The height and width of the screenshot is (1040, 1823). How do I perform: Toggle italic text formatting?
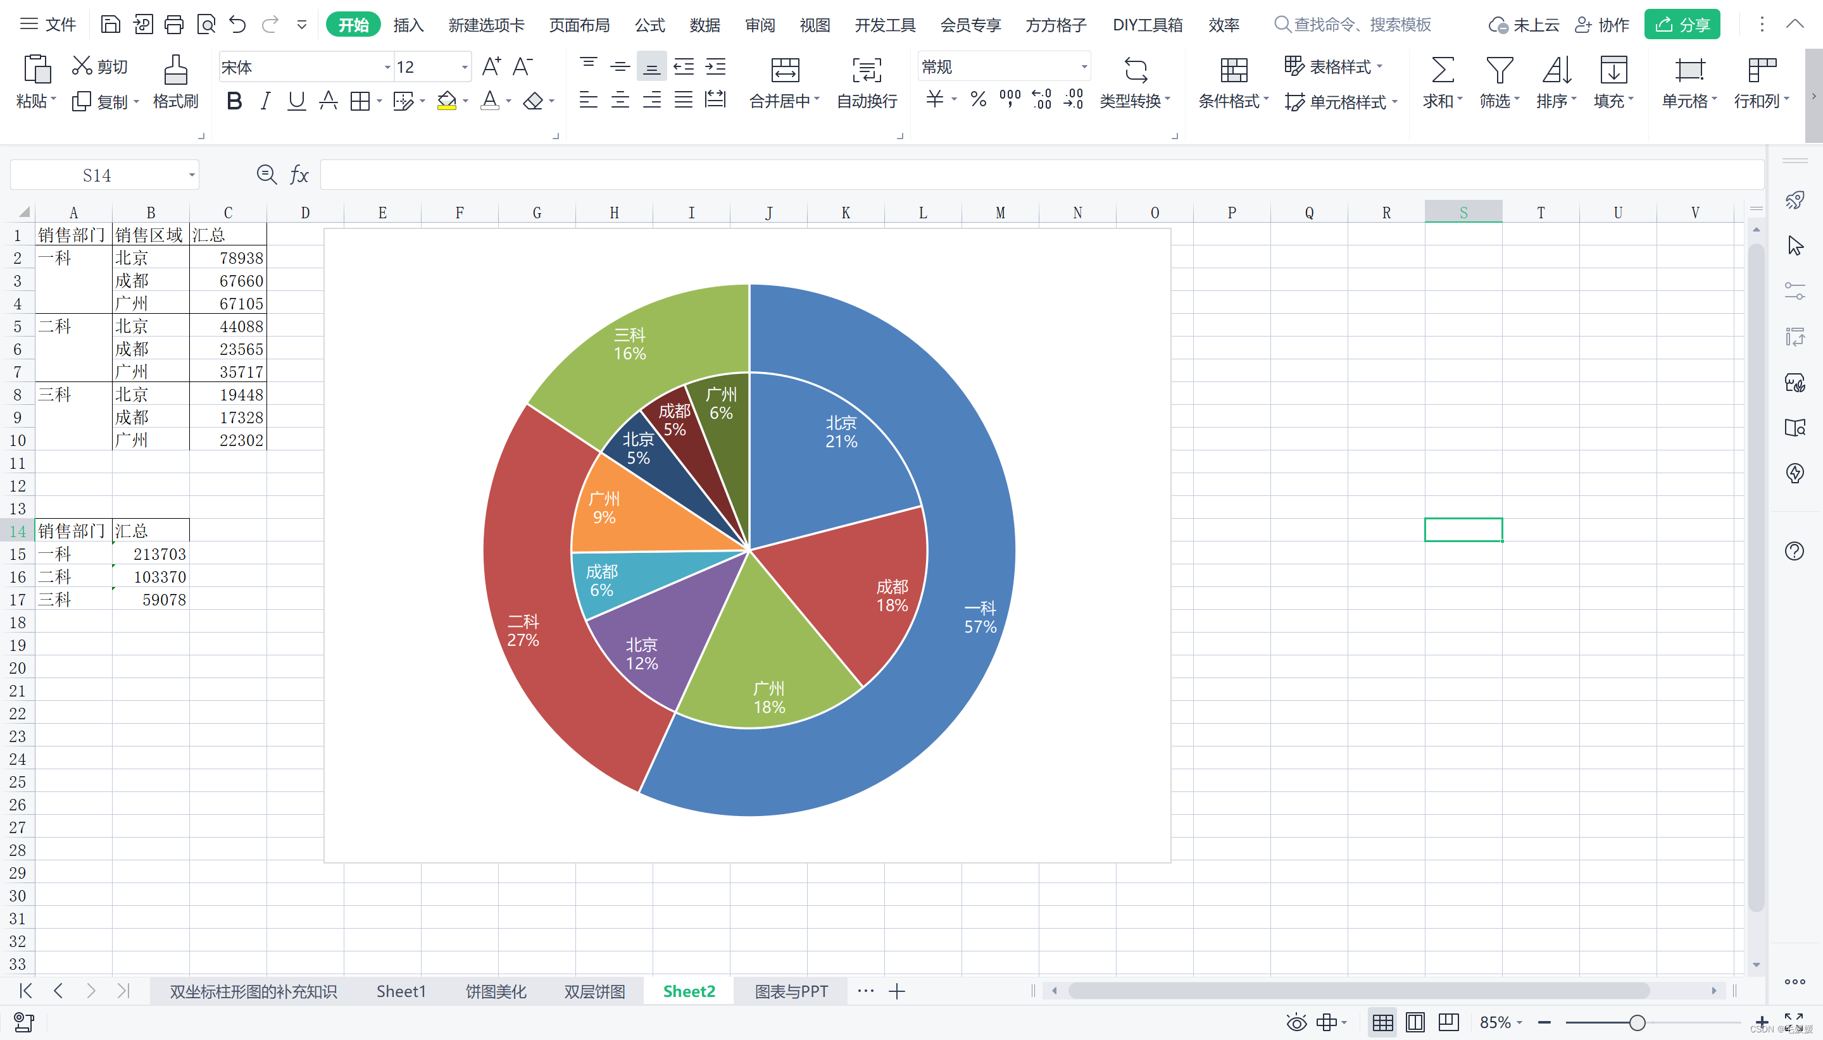pos(265,101)
